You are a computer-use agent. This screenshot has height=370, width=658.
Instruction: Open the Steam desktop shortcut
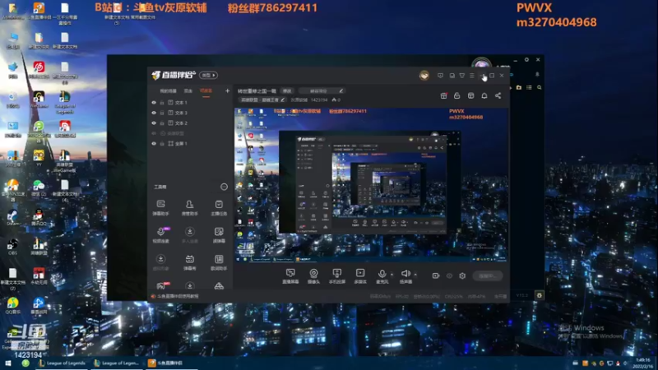coord(12,217)
